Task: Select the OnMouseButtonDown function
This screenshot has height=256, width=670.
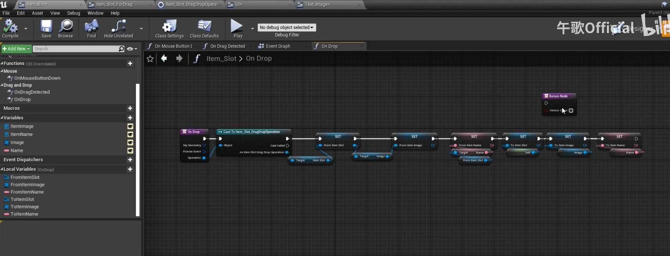Action: tap(37, 78)
